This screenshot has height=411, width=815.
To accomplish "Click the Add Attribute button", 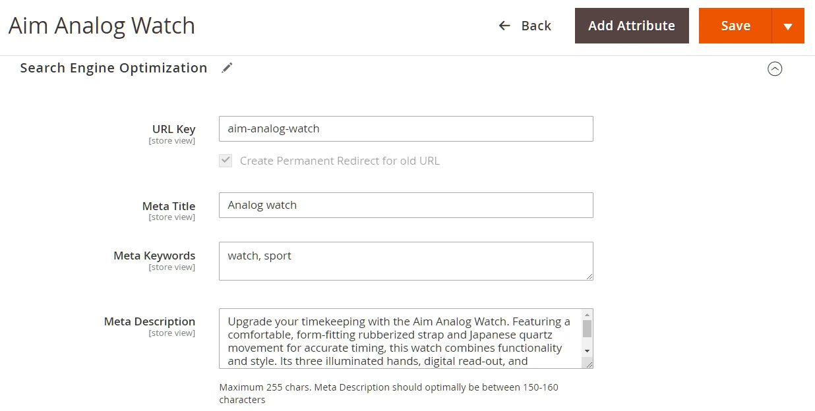I will tap(631, 26).
